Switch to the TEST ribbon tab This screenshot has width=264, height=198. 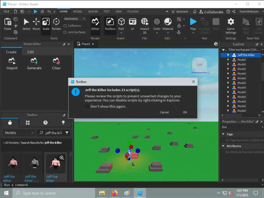[106, 11]
